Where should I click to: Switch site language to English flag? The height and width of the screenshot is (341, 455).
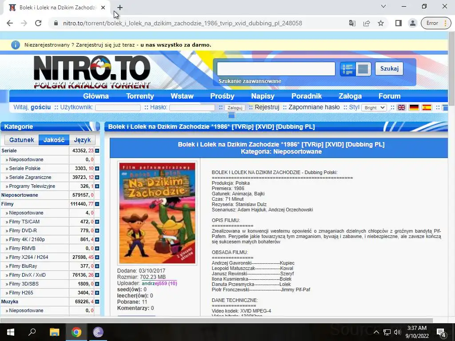[x=401, y=107]
